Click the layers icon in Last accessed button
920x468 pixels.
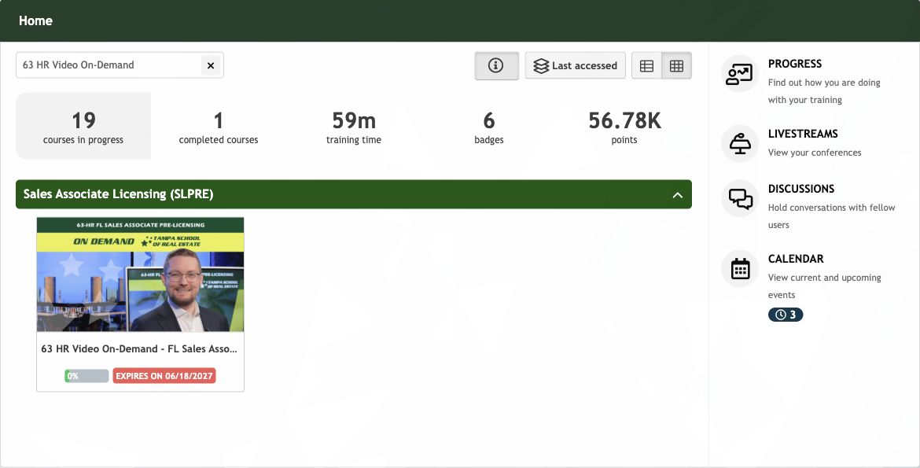tap(541, 66)
